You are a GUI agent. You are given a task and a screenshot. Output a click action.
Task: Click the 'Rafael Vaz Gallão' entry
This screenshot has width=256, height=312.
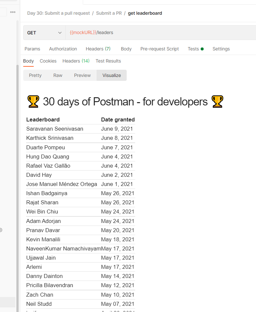click(x=48, y=166)
